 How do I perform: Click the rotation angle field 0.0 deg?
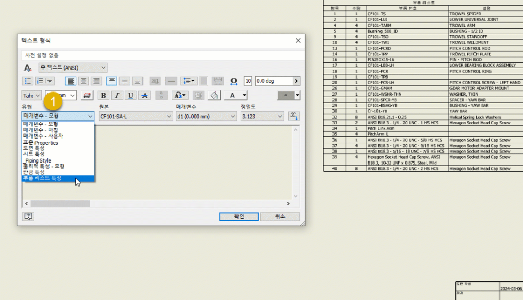274,81
